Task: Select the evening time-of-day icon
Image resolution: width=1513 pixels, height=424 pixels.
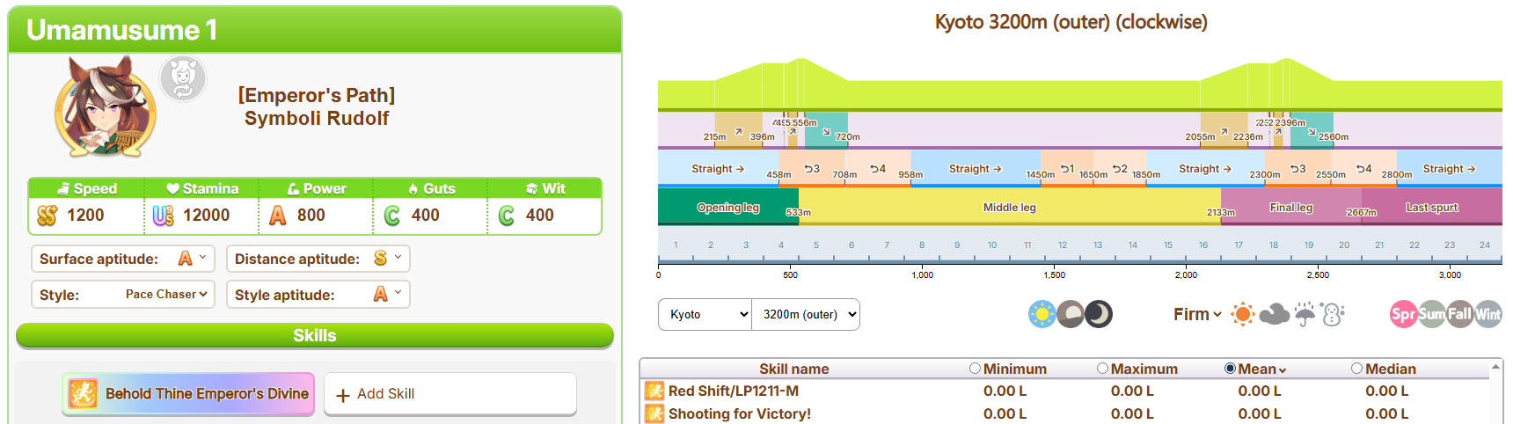Action: click(1071, 314)
